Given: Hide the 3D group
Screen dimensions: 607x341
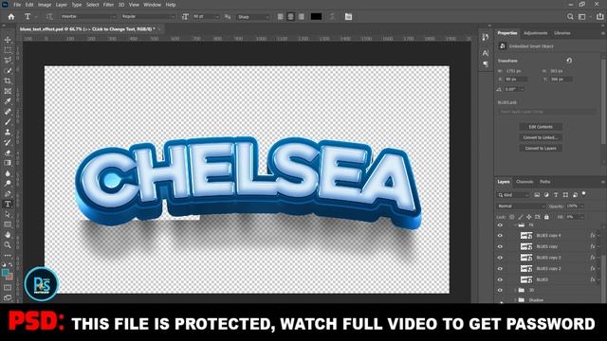Looking at the screenshot, I should 500,290.
